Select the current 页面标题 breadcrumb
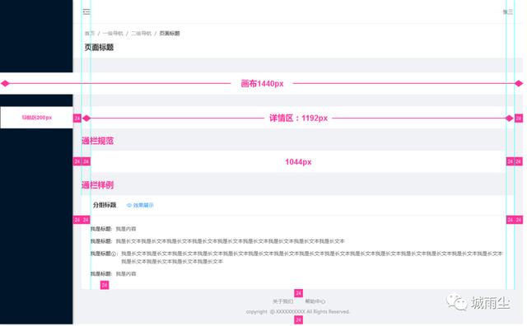Screen dimensions: 527x326 (170, 33)
